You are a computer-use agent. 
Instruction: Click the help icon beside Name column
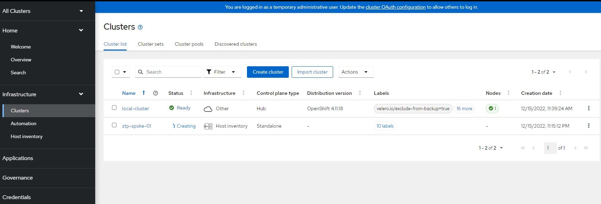[x=156, y=93]
